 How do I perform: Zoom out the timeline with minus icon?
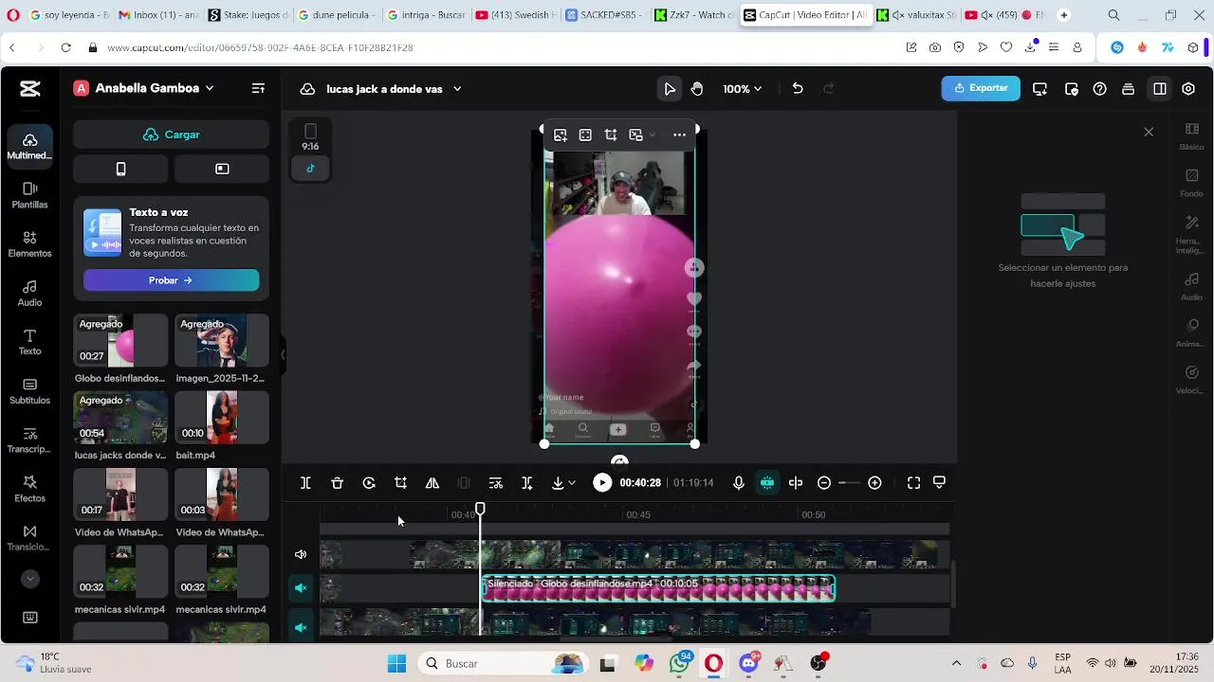click(x=824, y=483)
